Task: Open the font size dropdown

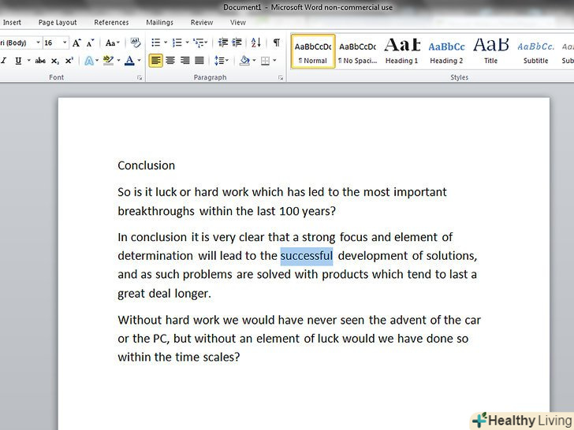Action: 65,43
